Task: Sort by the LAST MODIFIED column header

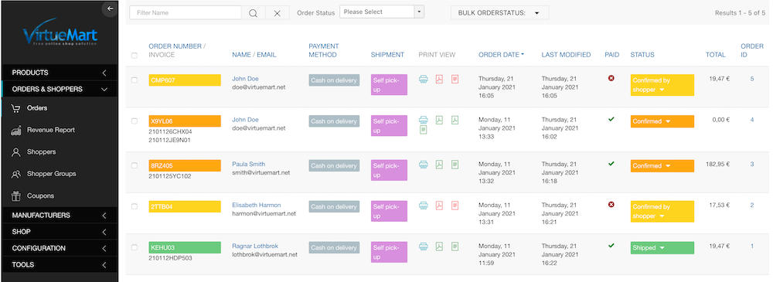Action: tap(566, 55)
